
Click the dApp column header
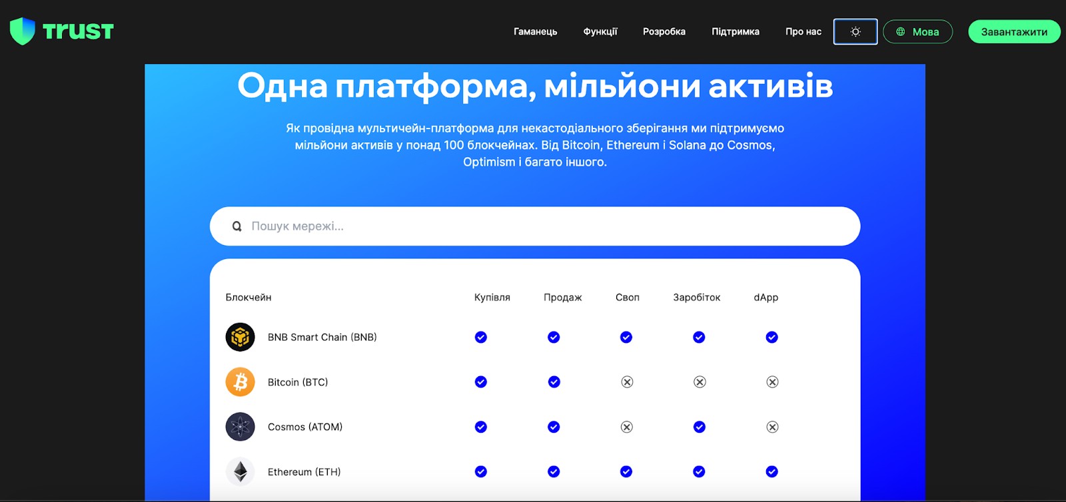pyautogui.click(x=766, y=298)
